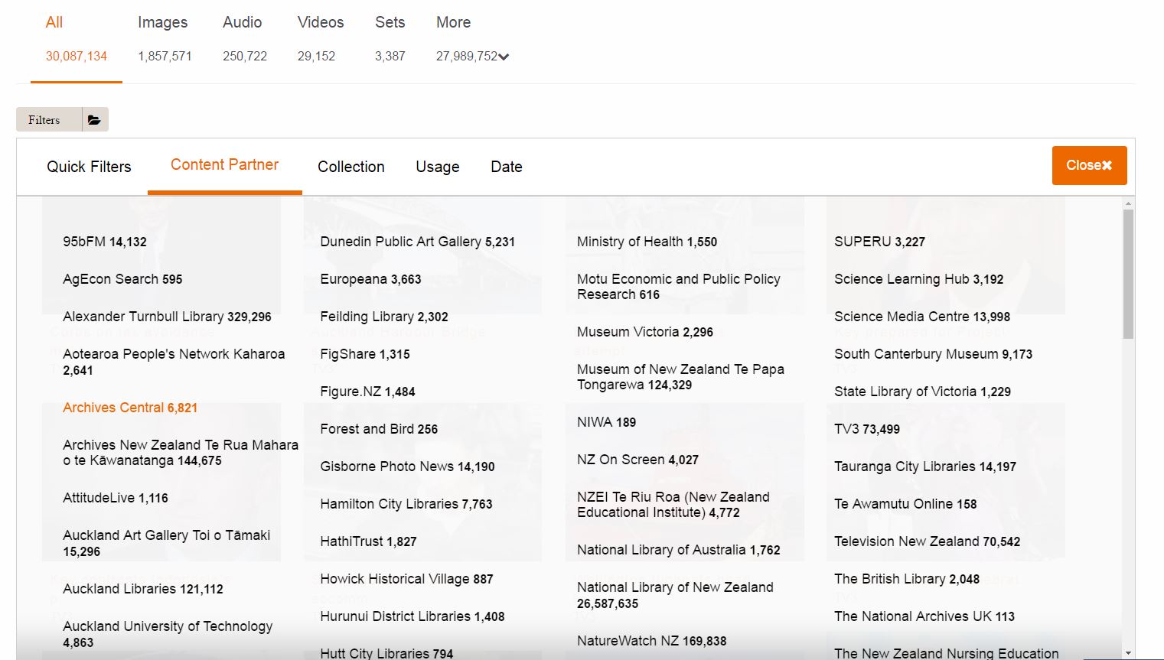Filter by FigShare
The height and width of the screenshot is (660, 1164).
coord(365,354)
